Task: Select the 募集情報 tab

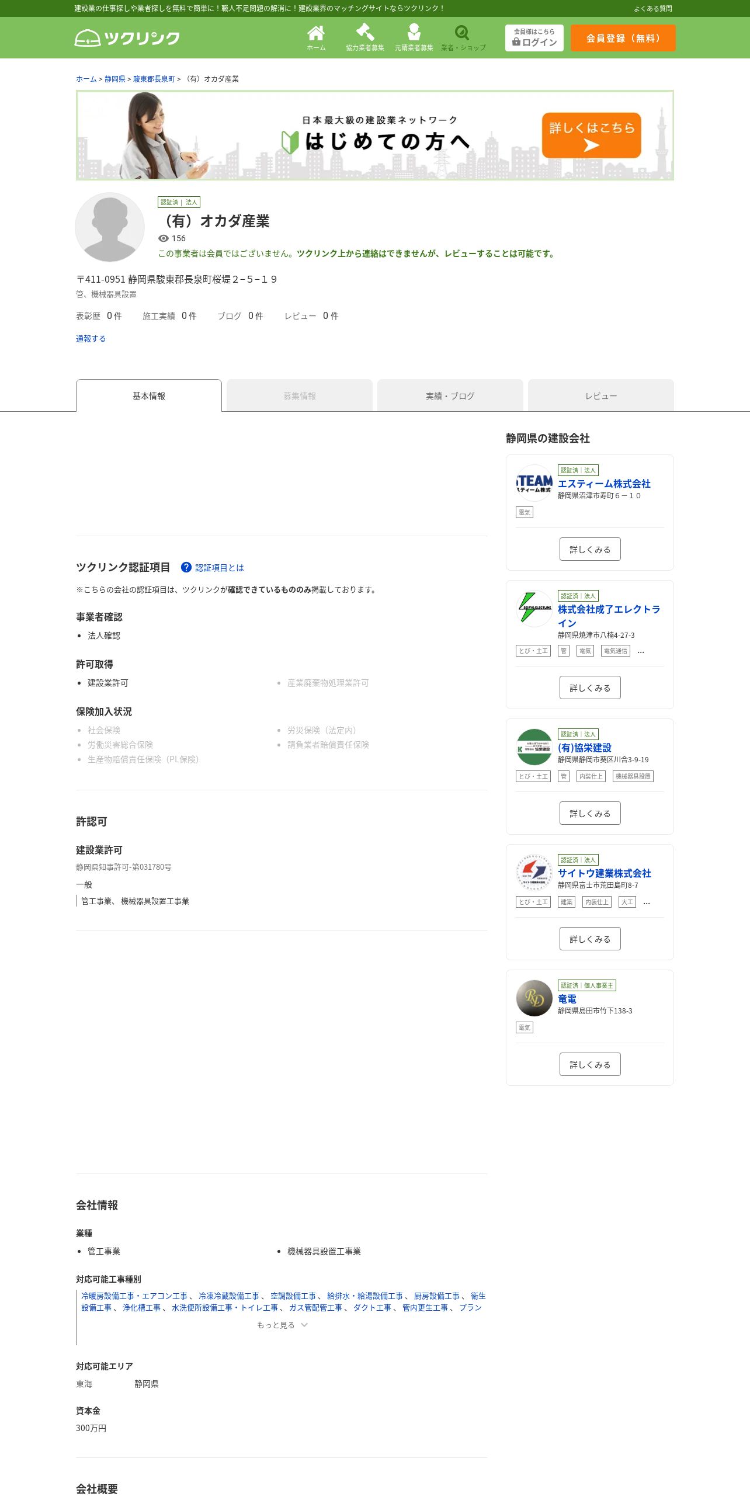Action: [x=300, y=395]
